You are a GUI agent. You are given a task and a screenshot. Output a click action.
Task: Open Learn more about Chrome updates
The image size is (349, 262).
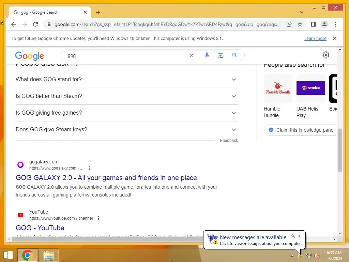(x=315, y=38)
